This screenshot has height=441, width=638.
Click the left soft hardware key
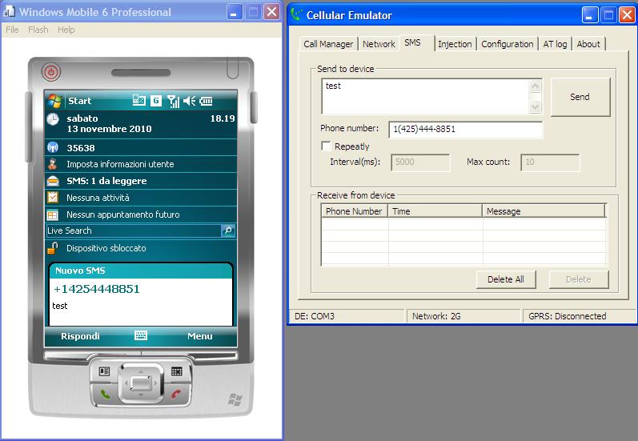point(104,371)
